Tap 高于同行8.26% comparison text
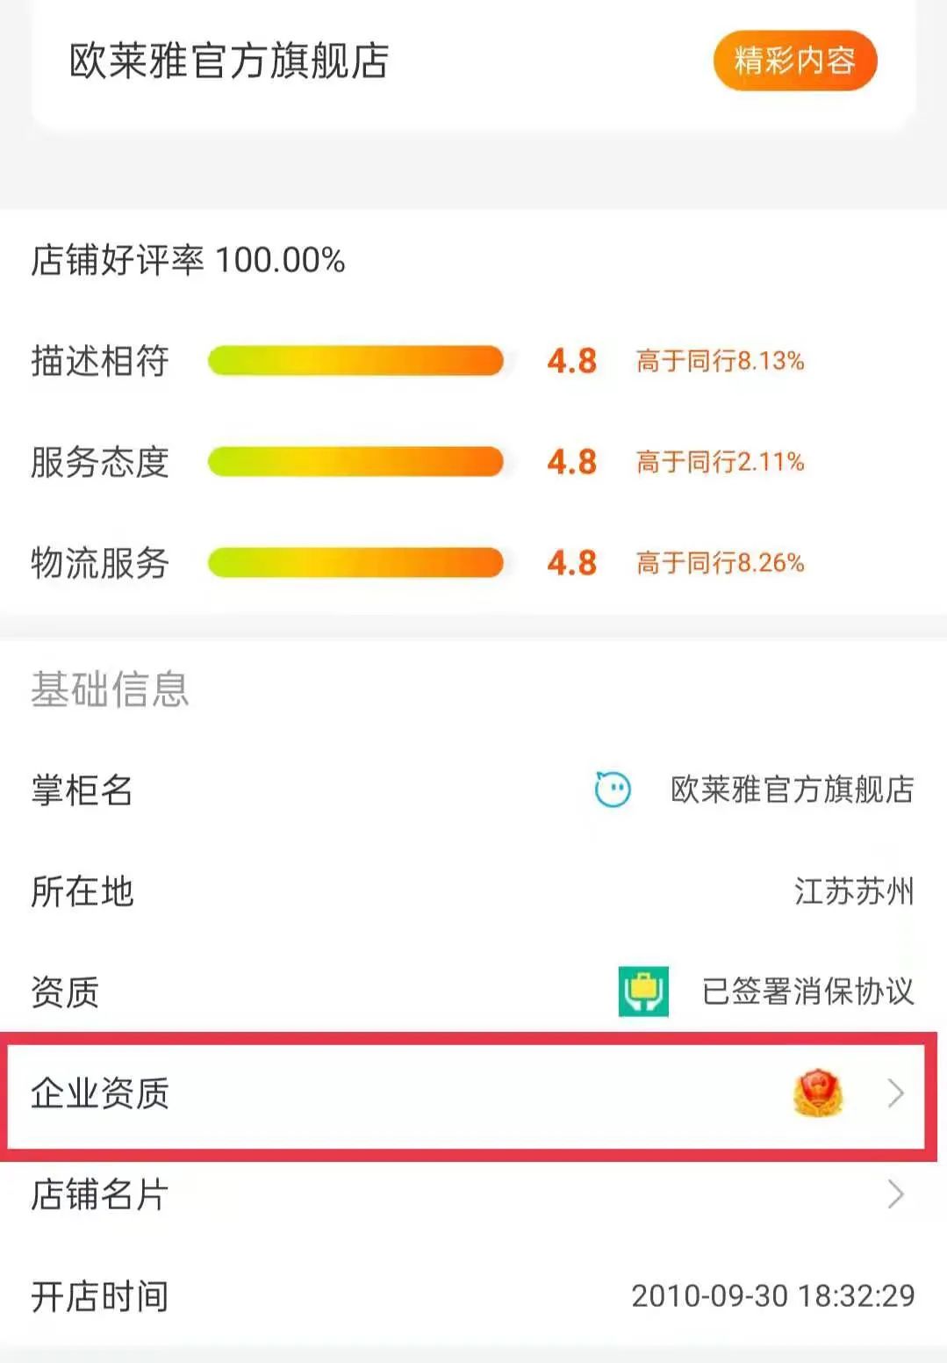Screen dimensions: 947x1363 [x=720, y=563]
